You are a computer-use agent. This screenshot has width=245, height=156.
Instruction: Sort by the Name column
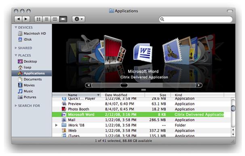coord(76,95)
